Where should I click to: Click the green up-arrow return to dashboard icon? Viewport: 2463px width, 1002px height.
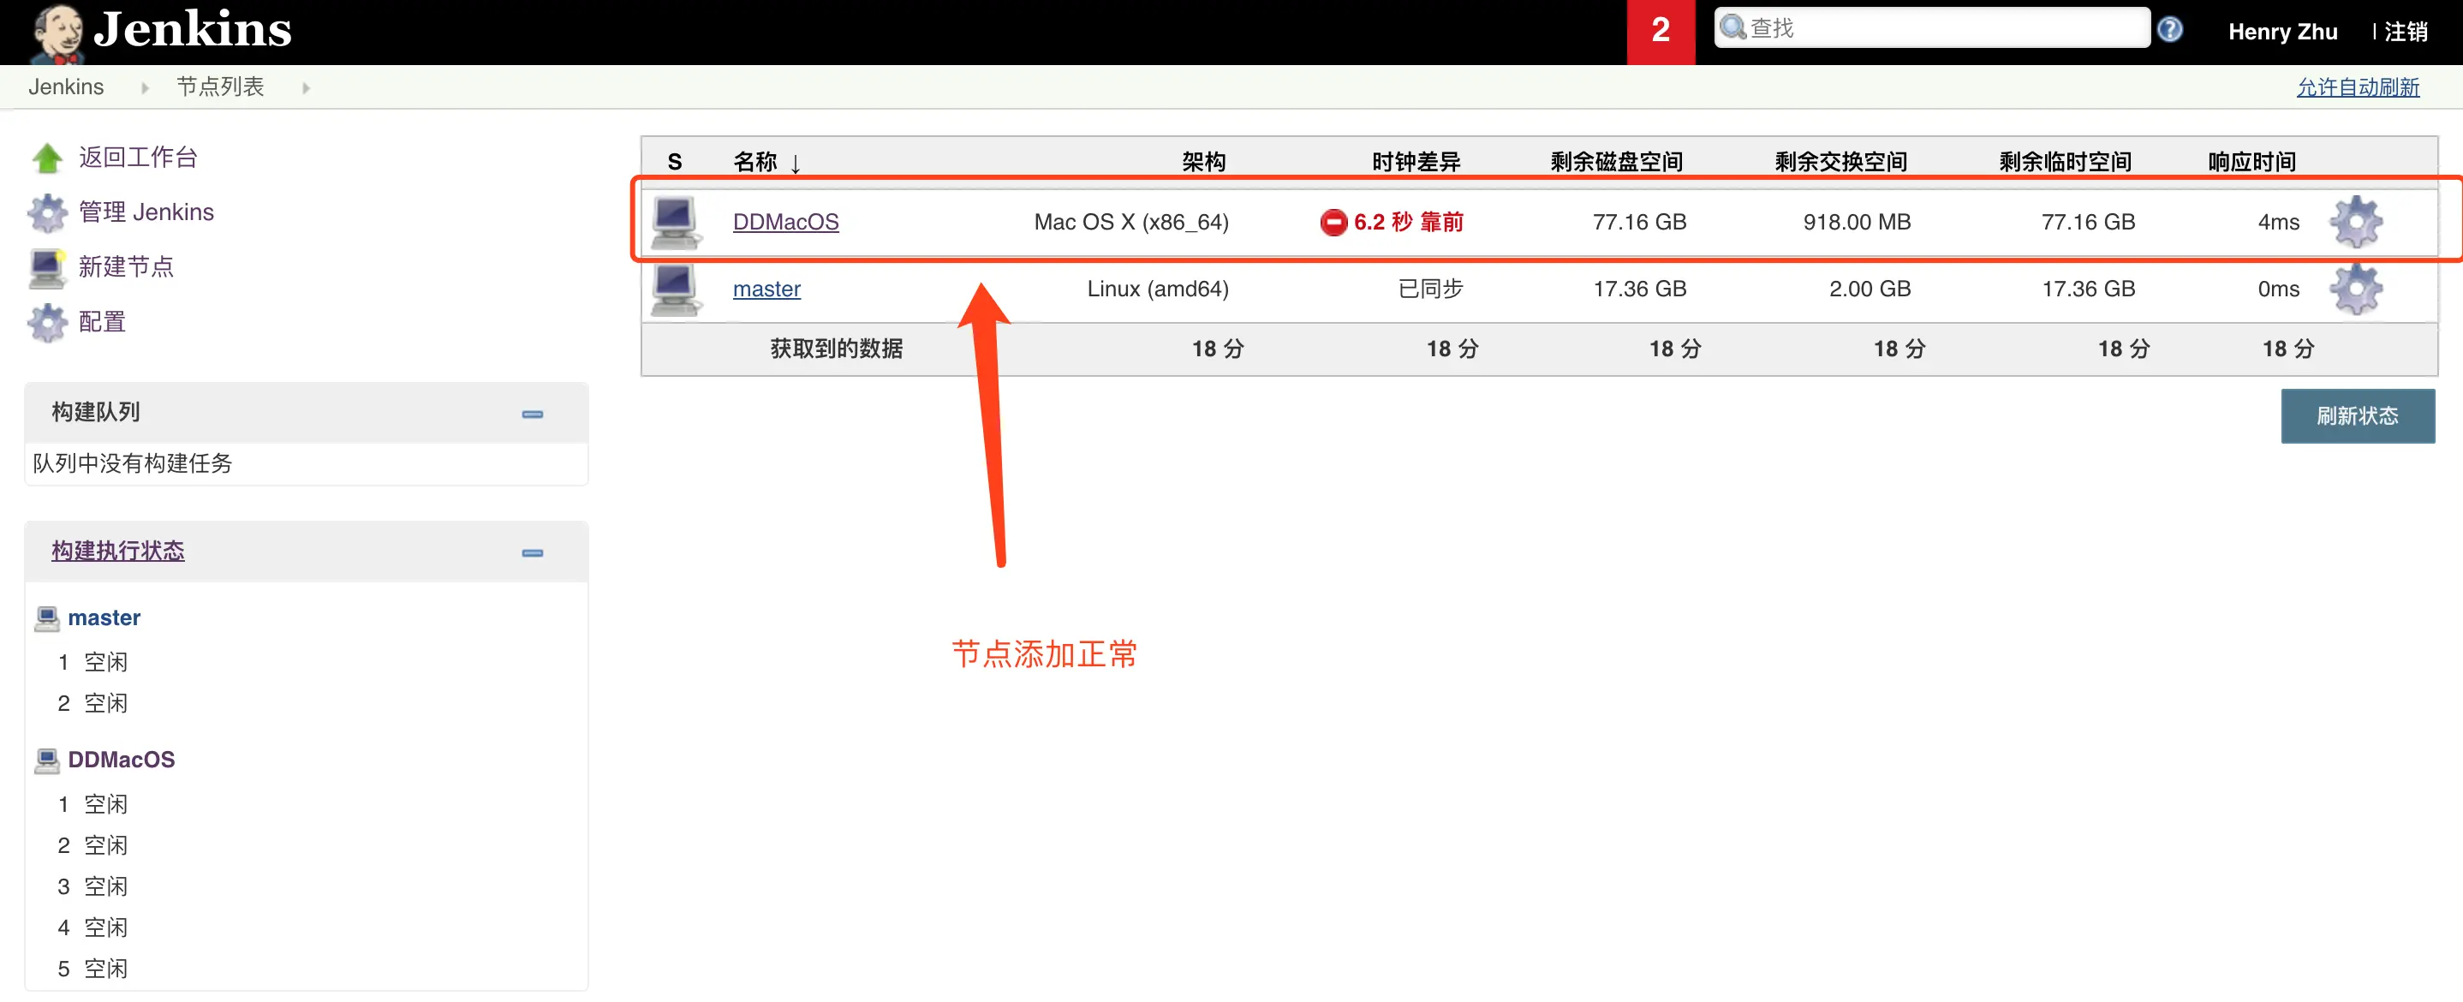[47, 158]
